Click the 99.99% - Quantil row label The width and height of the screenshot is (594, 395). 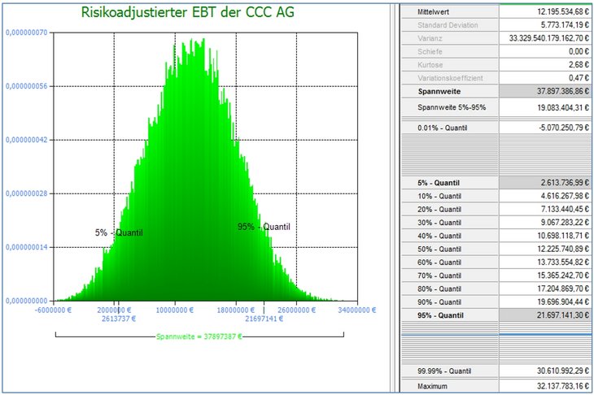pos(446,371)
